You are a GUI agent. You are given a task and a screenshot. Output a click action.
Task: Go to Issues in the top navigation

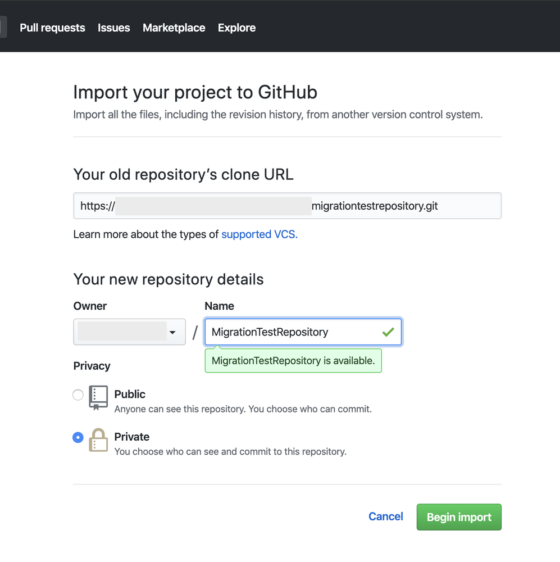(x=113, y=28)
